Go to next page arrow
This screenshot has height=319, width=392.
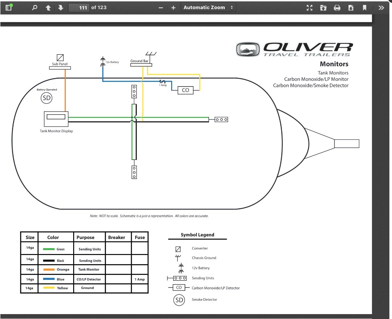click(61, 8)
